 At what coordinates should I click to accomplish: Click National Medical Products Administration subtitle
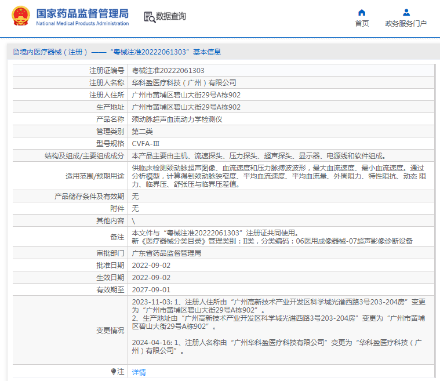(82, 24)
